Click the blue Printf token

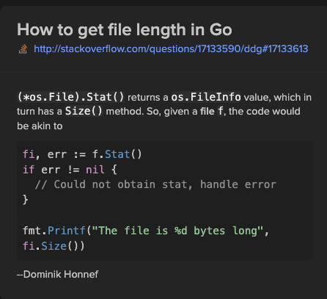[x=67, y=231]
